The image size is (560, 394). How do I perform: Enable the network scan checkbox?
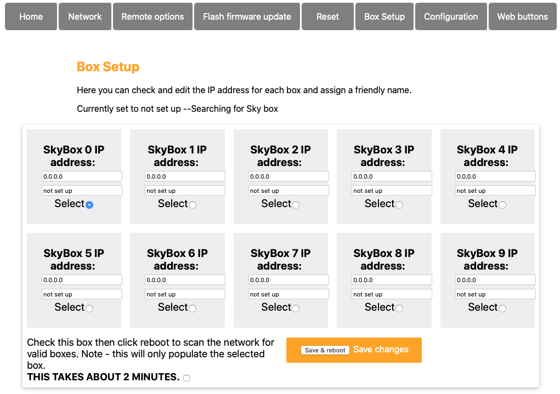186,378
